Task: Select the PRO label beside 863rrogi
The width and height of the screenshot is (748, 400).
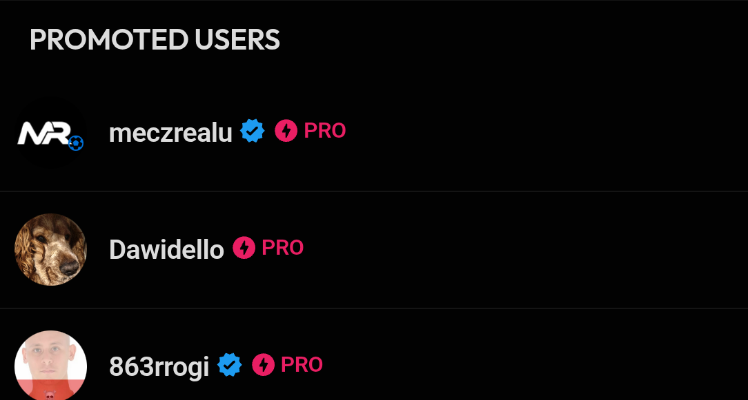Action: (302, 365)
